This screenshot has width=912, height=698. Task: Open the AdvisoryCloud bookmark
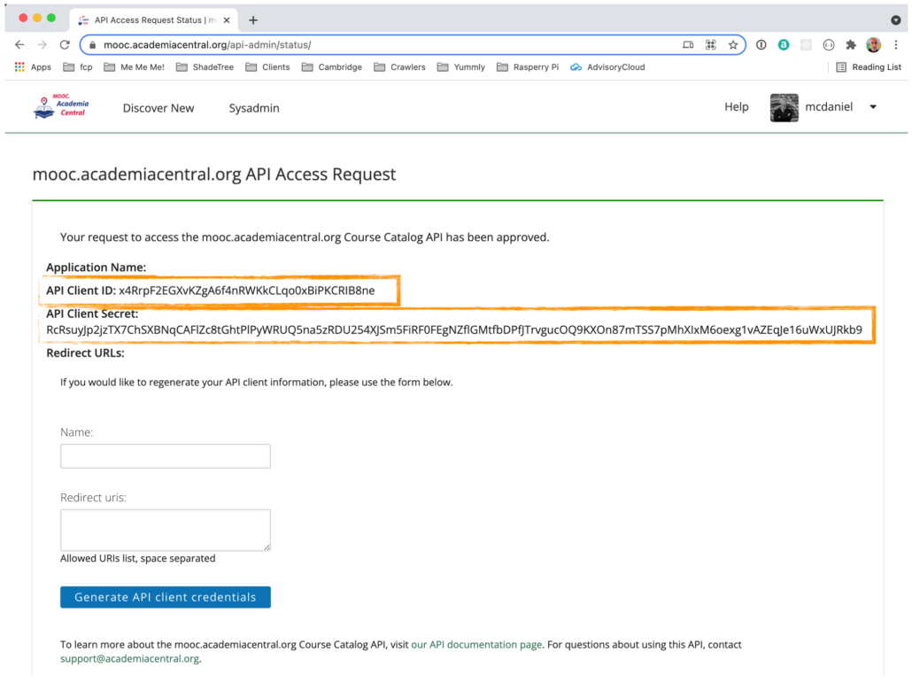tap(607, 67)
